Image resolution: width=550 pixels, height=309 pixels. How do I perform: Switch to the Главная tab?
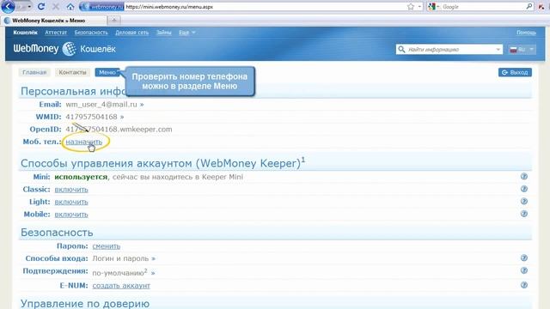(34, 72)
